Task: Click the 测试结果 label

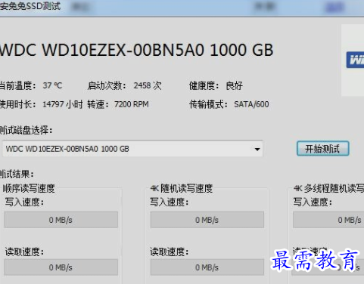Action: pos(17,174)
